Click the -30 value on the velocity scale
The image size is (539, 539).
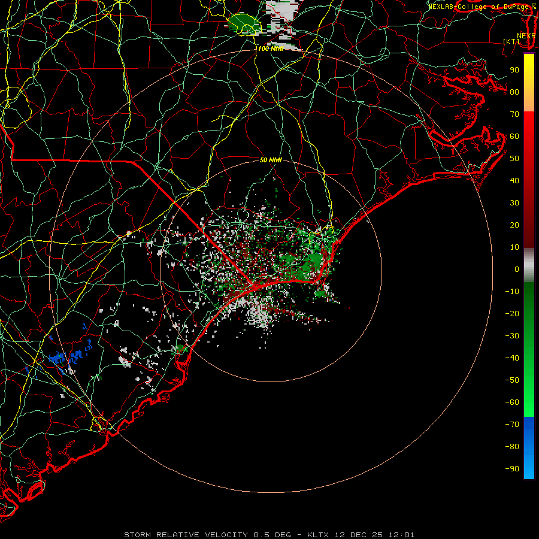[x=512, y=336]
